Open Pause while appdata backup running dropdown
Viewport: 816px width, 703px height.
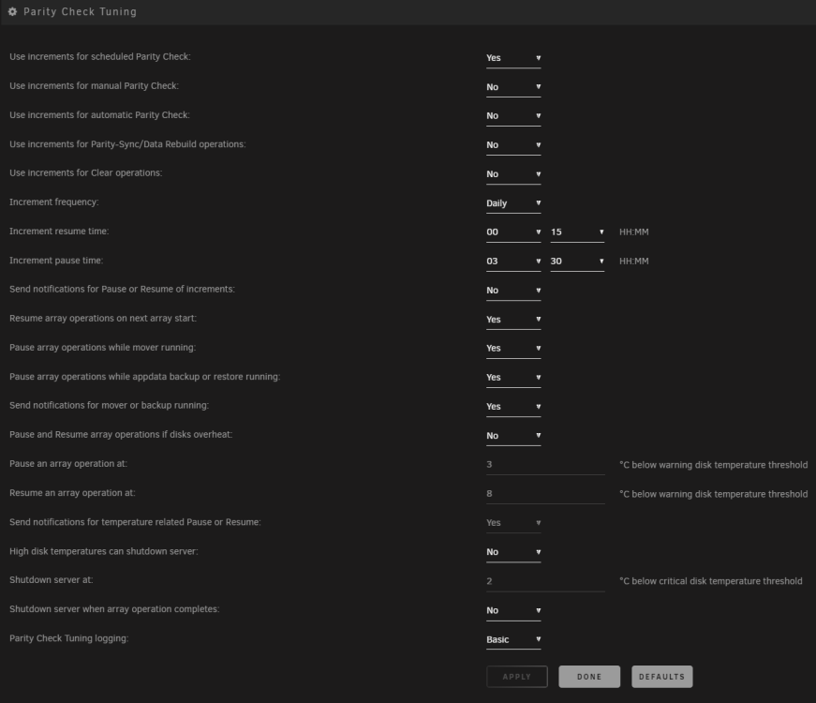point(513,378)
